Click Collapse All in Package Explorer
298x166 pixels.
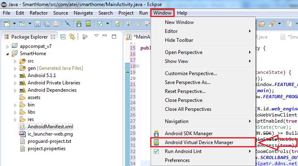tap(63, 37)
